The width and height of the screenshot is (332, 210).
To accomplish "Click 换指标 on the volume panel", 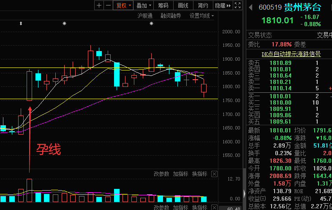I will (199, 174).
